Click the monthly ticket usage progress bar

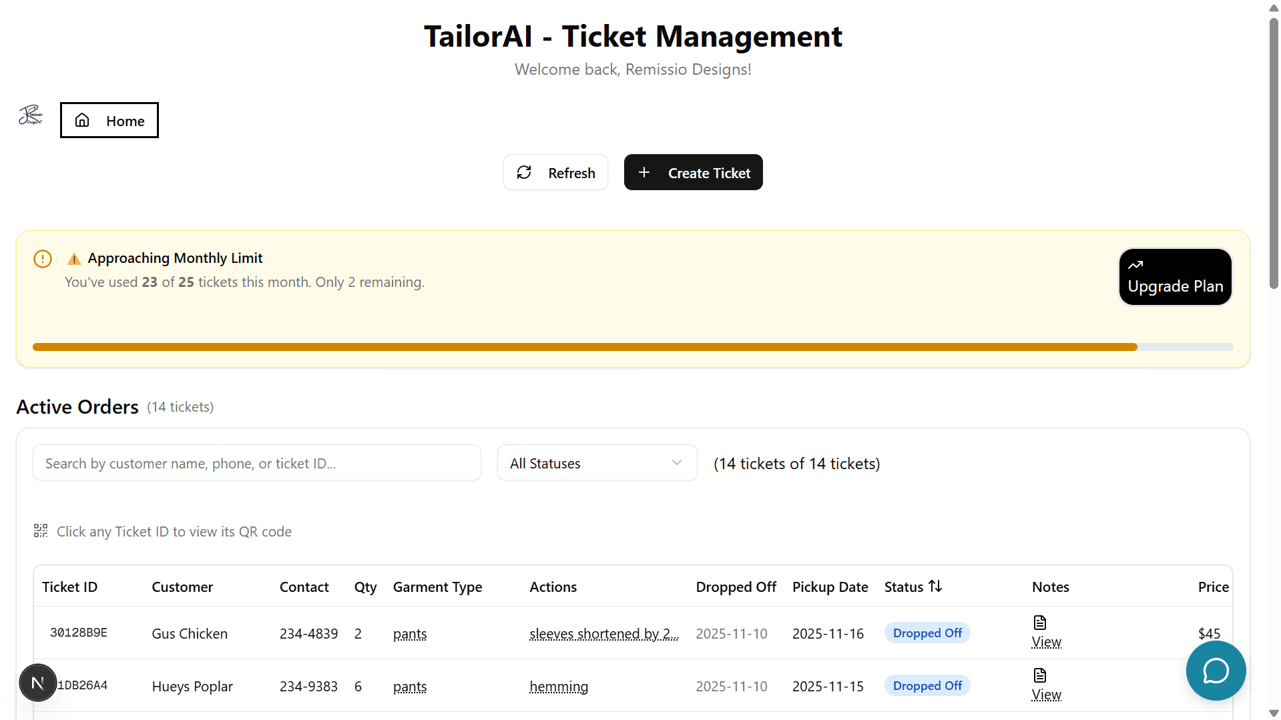(x=632, y=347)
